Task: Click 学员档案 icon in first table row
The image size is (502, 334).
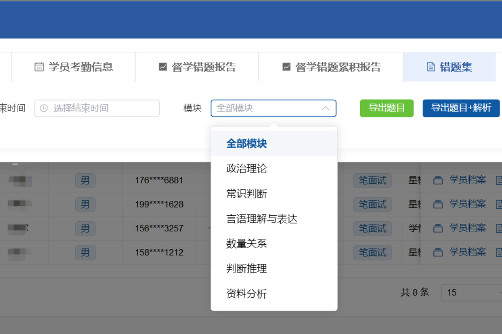Action: pyautogui.click(x=438, y=180)
